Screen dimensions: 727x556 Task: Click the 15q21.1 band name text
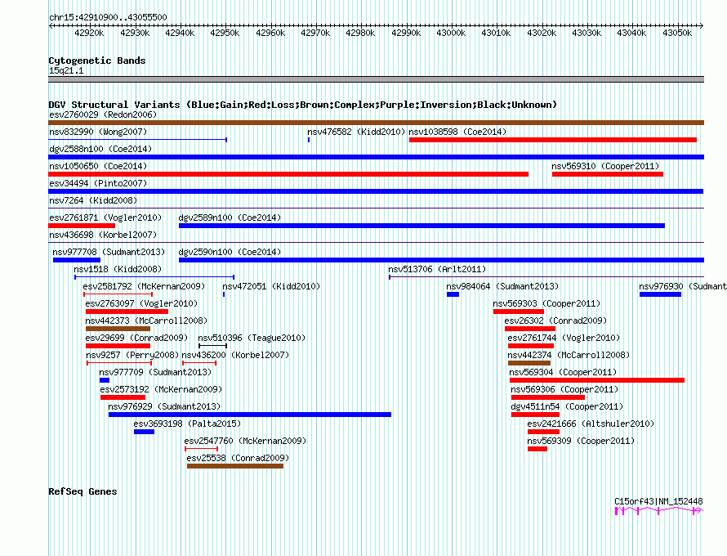coord(66,70)
